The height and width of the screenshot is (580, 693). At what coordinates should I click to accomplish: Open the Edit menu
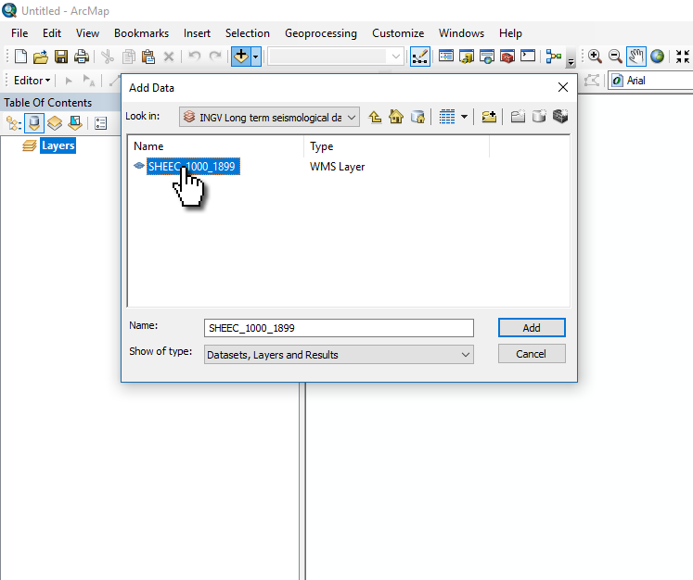(x=52, y=33)
